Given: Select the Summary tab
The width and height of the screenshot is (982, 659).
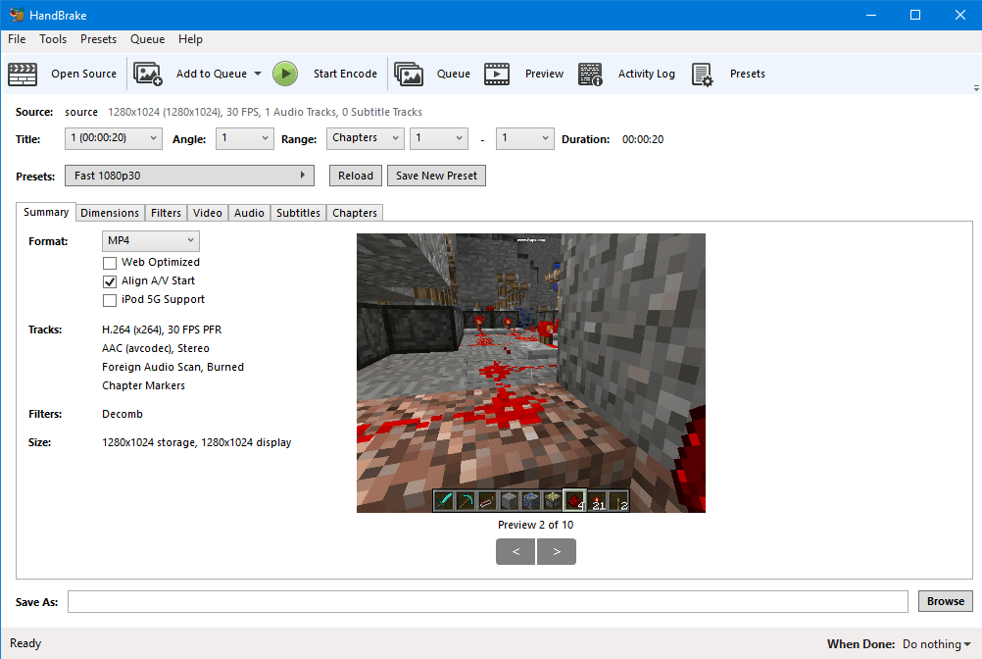Looking at the screenshot, I should [x=46, y=212].
